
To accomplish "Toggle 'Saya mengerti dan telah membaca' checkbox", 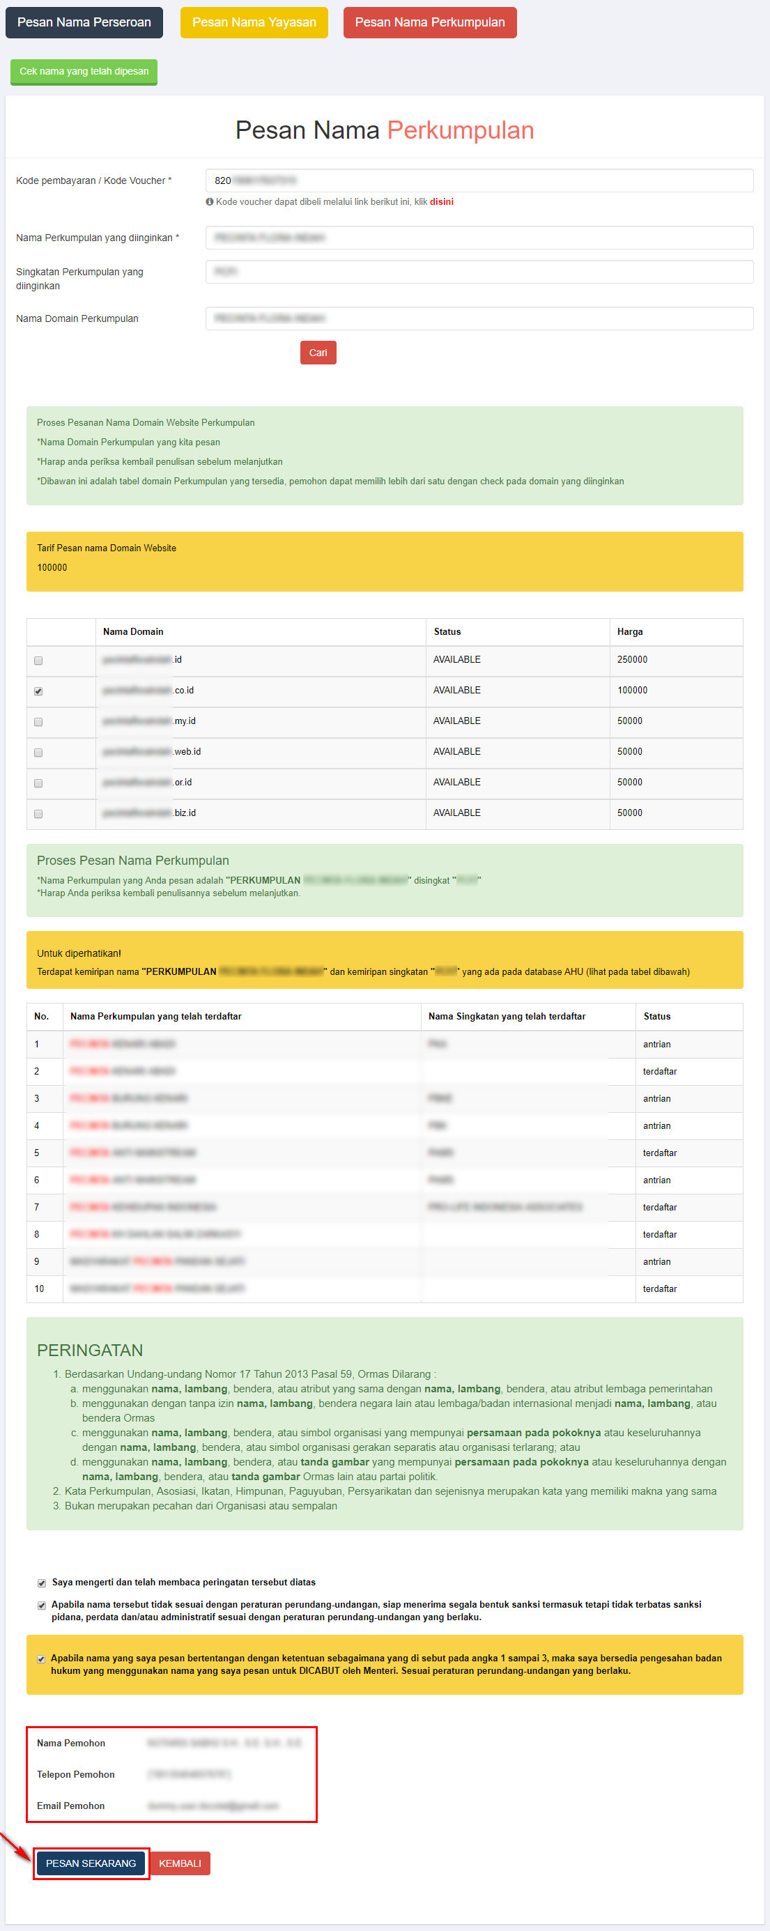I will 42,1583.
